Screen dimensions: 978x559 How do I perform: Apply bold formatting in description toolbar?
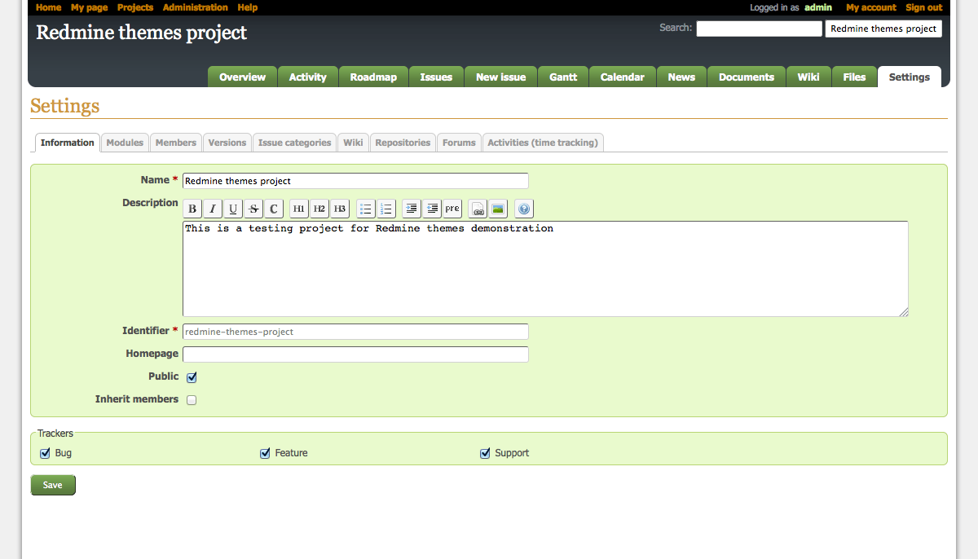[x=192, y=209]
